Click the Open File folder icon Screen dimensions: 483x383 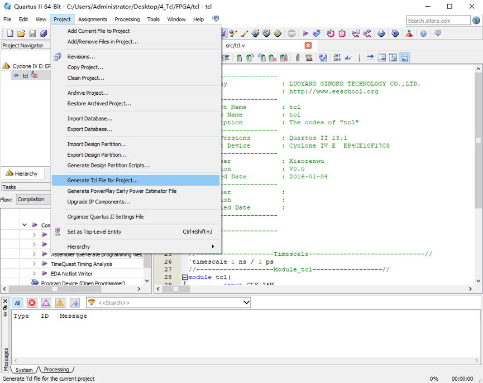coord(21,33)
